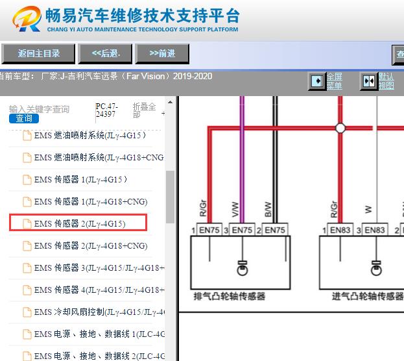Open EMS 传感器 1(JLγ-4G18+CNG) entry
The image size is (404, 361).
[91, 201]
